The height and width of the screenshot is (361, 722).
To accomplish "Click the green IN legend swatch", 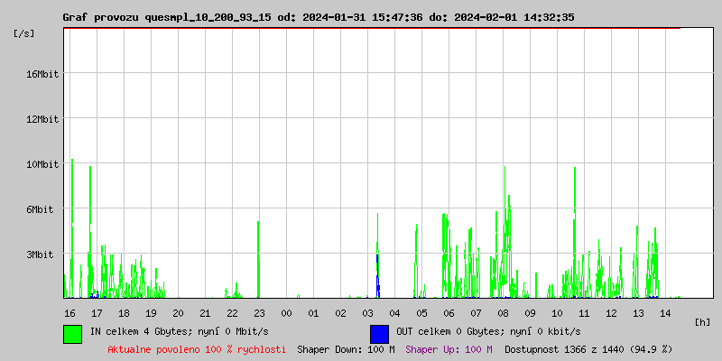I will tap(72, 333).
